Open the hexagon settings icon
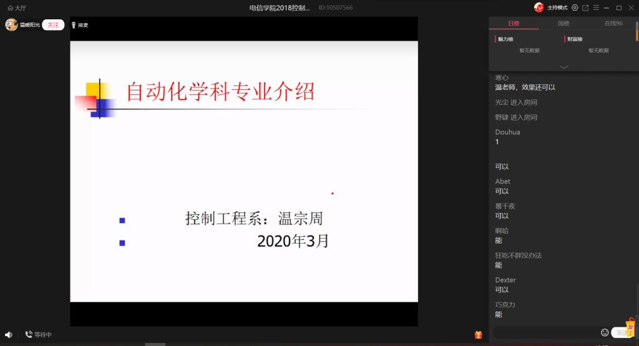Image resolution: width=639 pixels, height=346 pixels. click(x=575, y=7)
